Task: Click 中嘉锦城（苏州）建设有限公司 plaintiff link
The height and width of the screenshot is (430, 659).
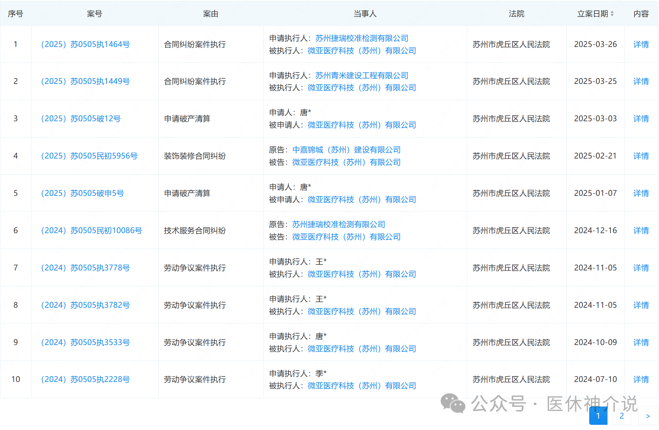Action: [346, 150]
